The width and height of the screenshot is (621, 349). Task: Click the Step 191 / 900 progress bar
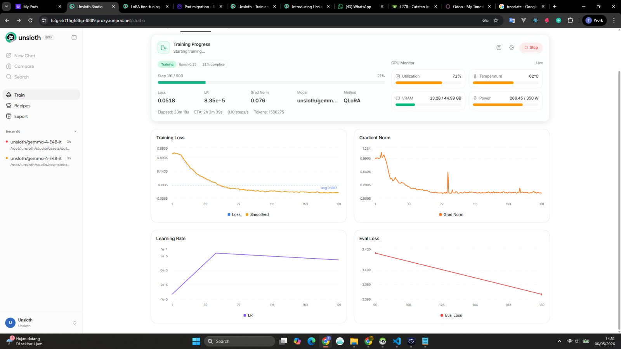point(271,82)
